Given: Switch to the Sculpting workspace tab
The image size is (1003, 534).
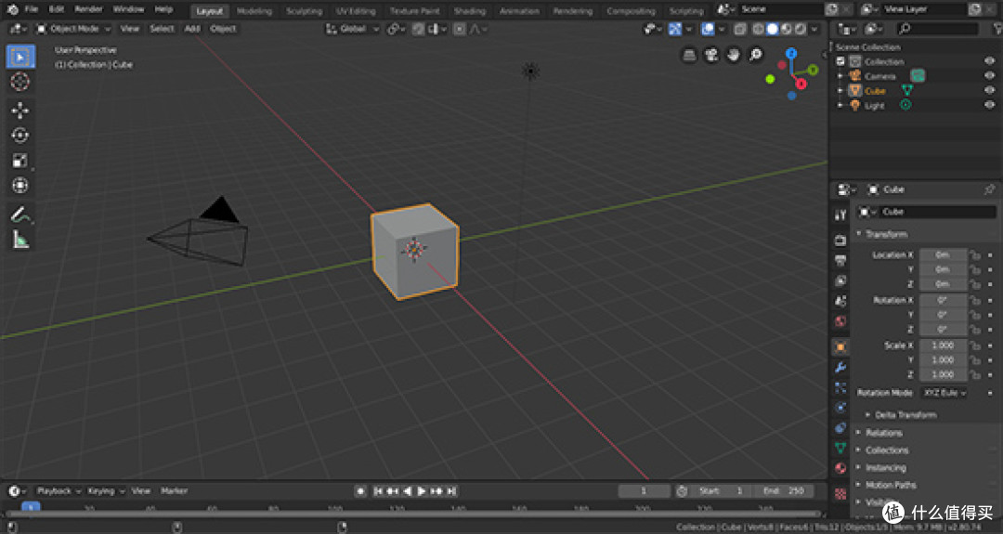Looking at the screenshot, I should 304,11.
